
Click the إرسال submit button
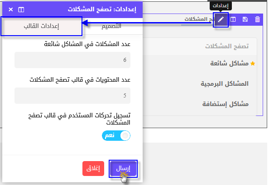[x=123, y=169]
